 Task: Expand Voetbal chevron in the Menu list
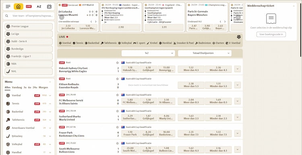pyautogui.click(x=50, y=96)
